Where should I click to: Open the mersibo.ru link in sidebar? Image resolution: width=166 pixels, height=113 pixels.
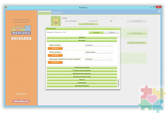click(21, 101)
